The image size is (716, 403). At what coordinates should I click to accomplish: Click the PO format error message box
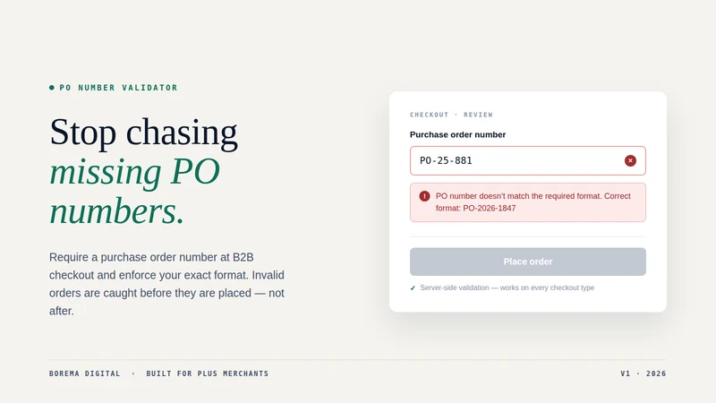528,202
